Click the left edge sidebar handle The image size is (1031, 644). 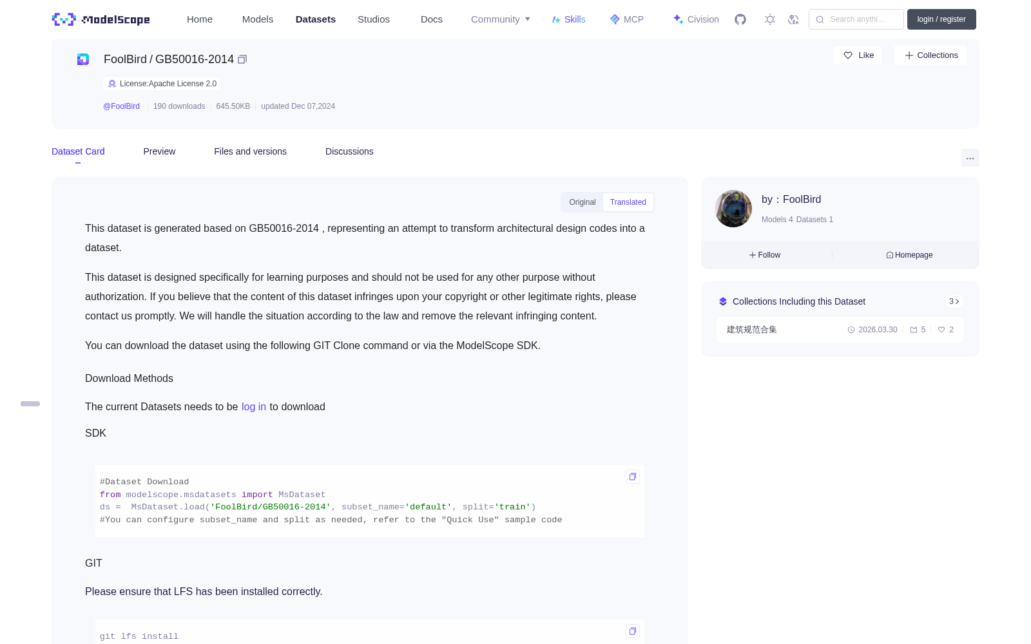30,404
